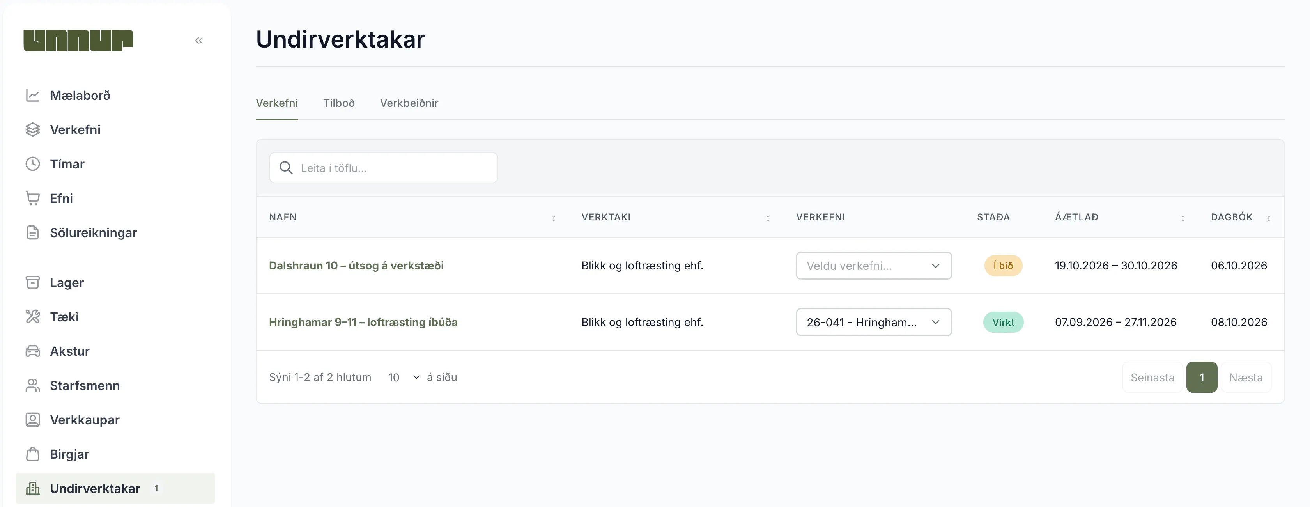Viewport: 1310px width, 507px height.
Task: Open Veldu verkefni dropdown for Dalshraun row
Action: click(x=874, y=266)
